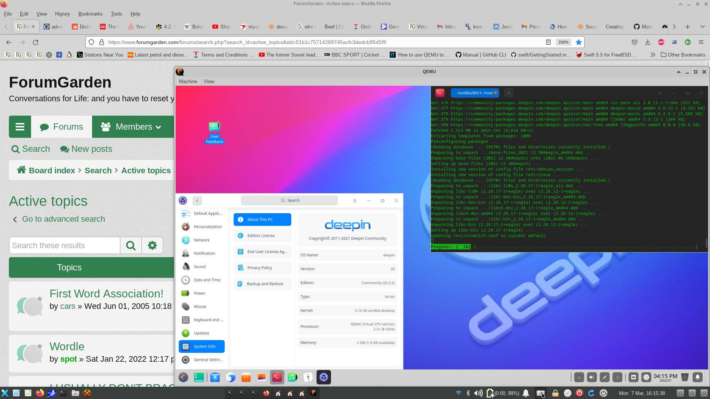Screen dimensions: 710x399
Task: Open the deepin dock trash icon
Action: (x=685, y=377)
